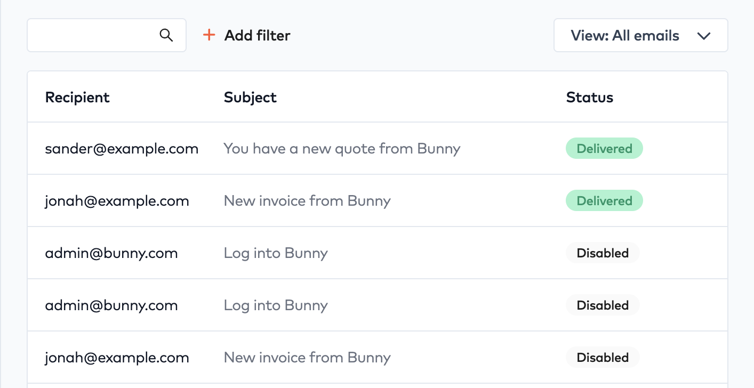The image size is (754, 388).
Task: Click the Recipient column header
Action: tap(77, 97)
